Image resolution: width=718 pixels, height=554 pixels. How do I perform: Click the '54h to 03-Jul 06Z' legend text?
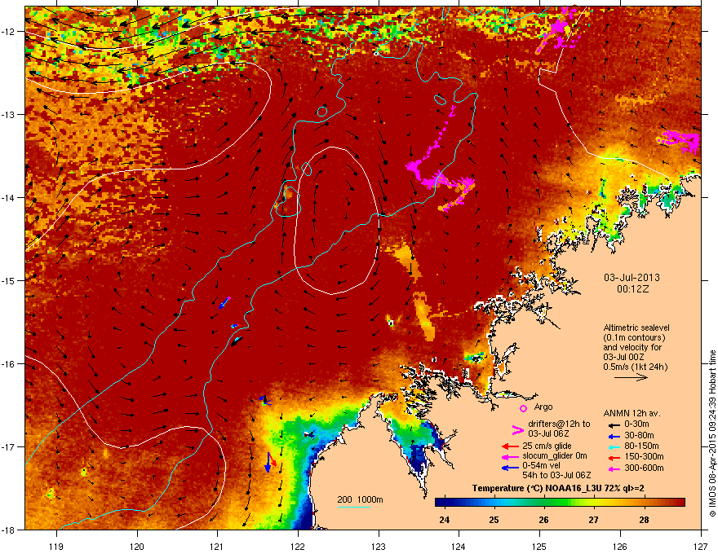coord(556,475)
